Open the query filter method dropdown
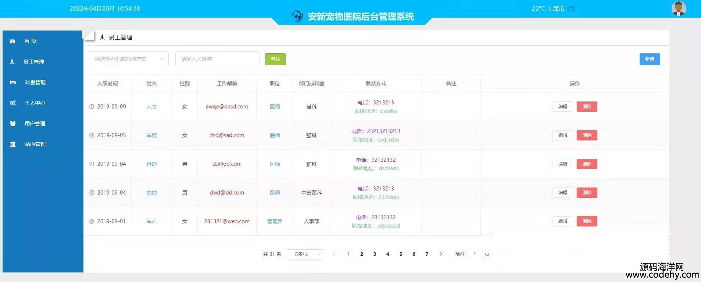701x282 pixels. pyautogui.click(x=129, y=59)
